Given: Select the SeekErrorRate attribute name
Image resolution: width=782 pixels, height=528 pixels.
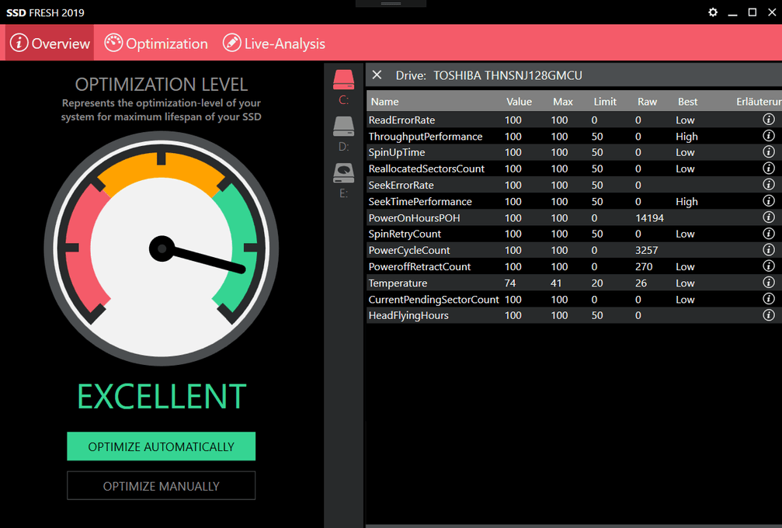Looking at the screenshot, I should click(x=401, y=186).
